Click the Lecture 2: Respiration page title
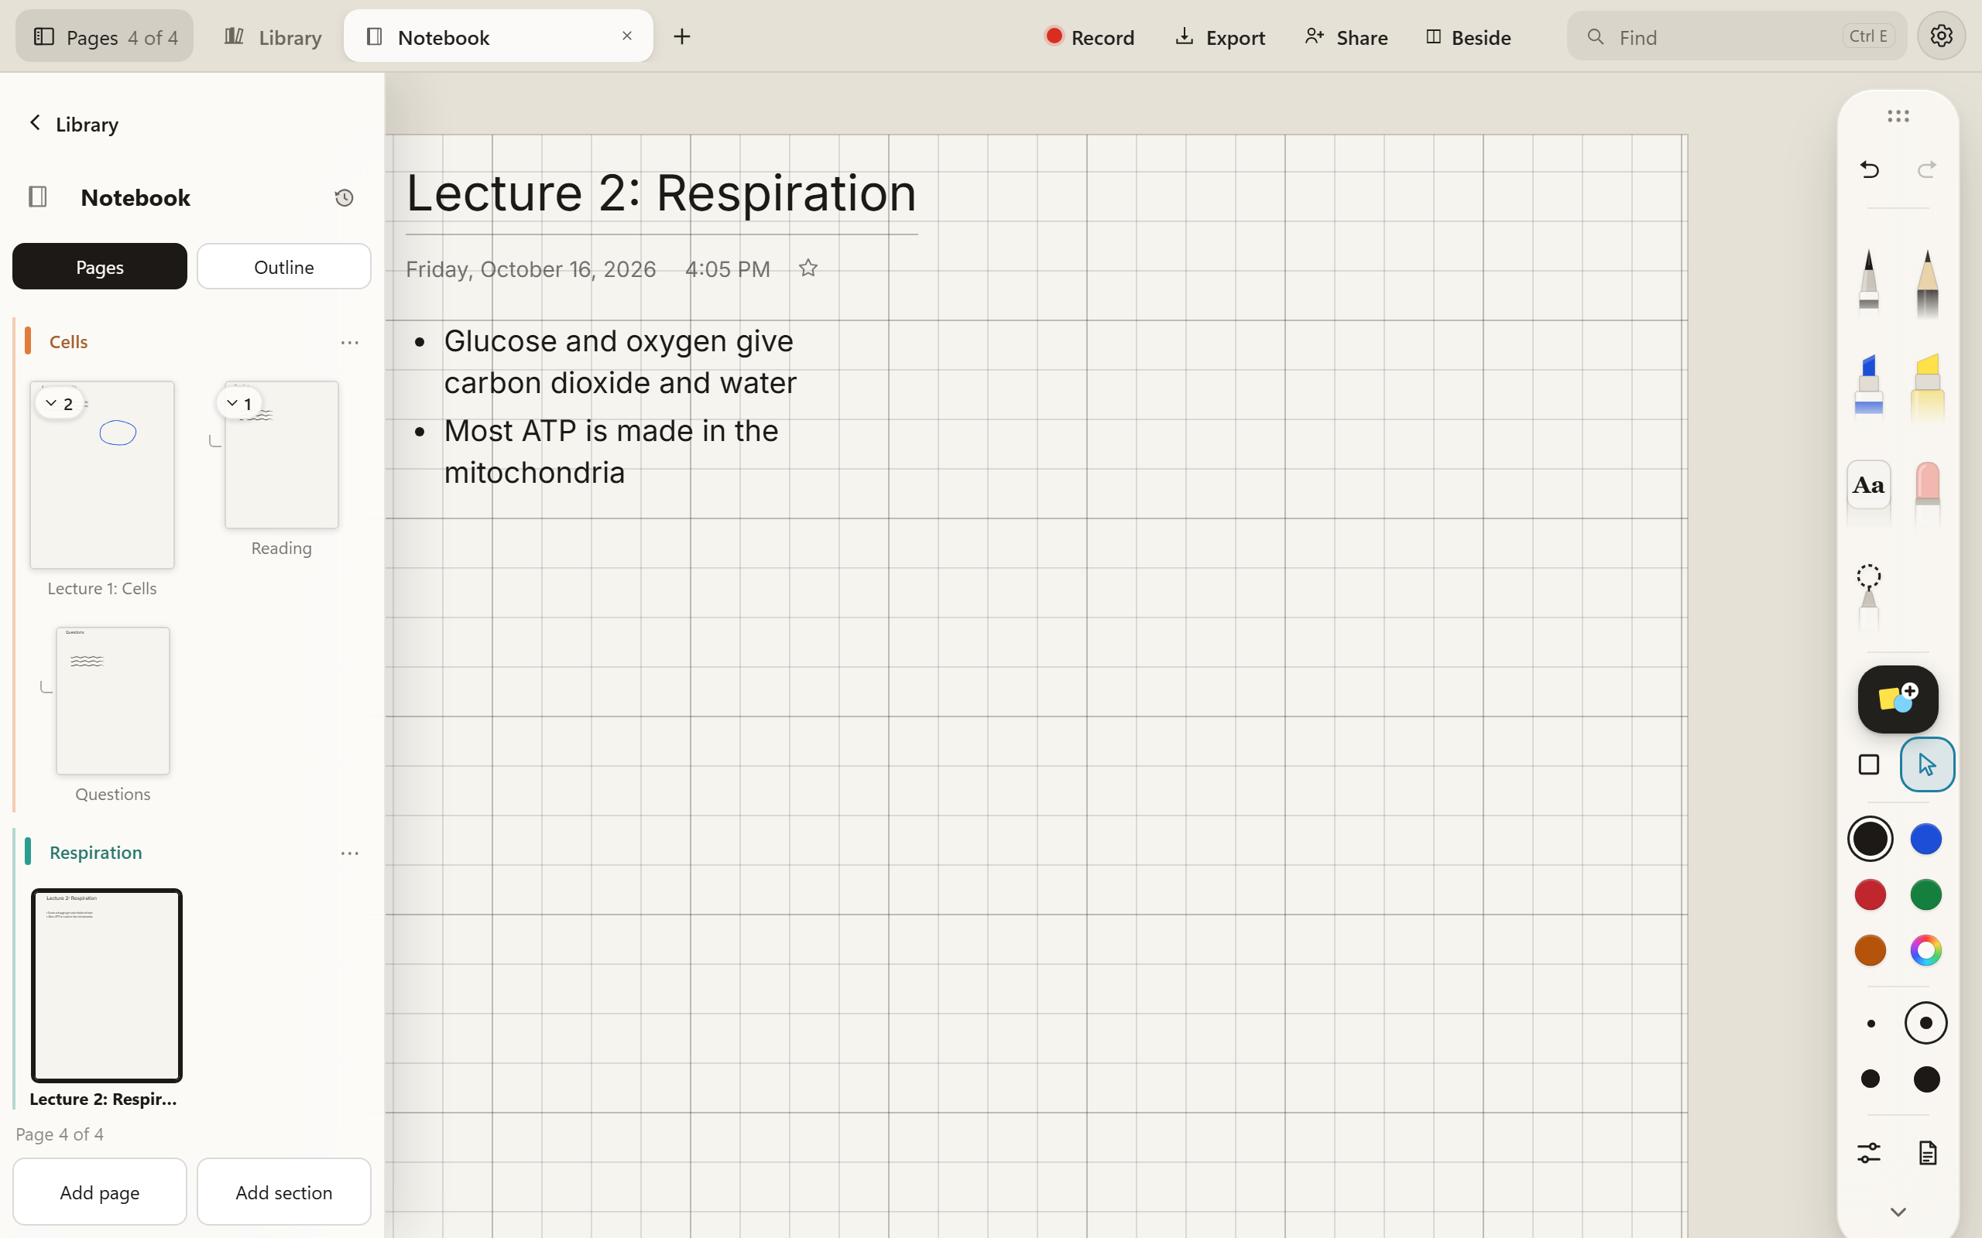This screenshot has height=1238, width=1982. pos(661,194)
